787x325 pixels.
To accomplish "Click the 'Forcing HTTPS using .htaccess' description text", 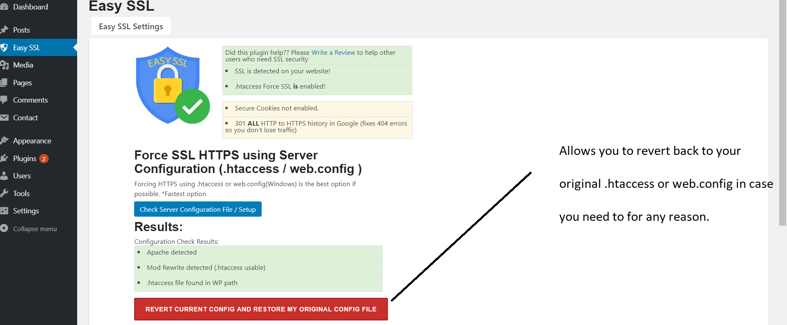I will click(245, 189).
